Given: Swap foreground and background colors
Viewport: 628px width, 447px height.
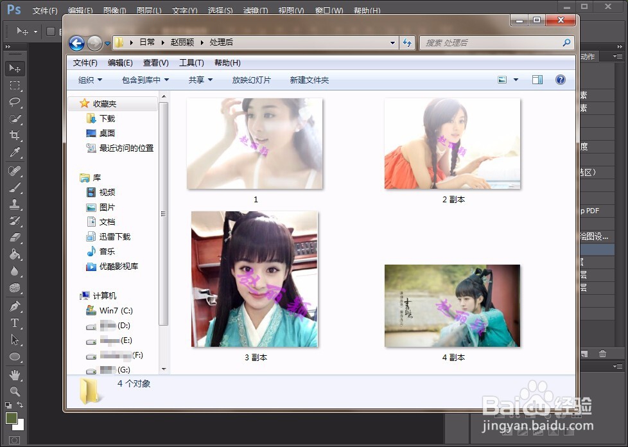Looking at the screenshot, I should (20, 405).
